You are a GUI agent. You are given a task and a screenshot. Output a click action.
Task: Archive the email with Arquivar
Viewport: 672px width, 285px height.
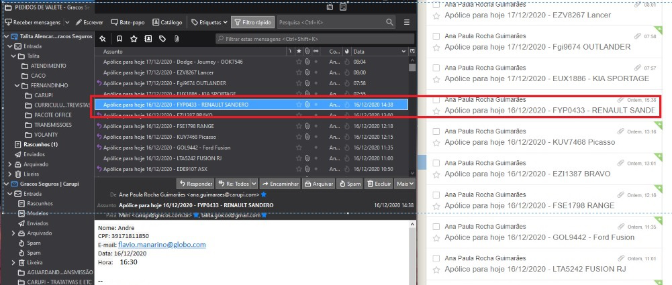(x=318, y=184)
